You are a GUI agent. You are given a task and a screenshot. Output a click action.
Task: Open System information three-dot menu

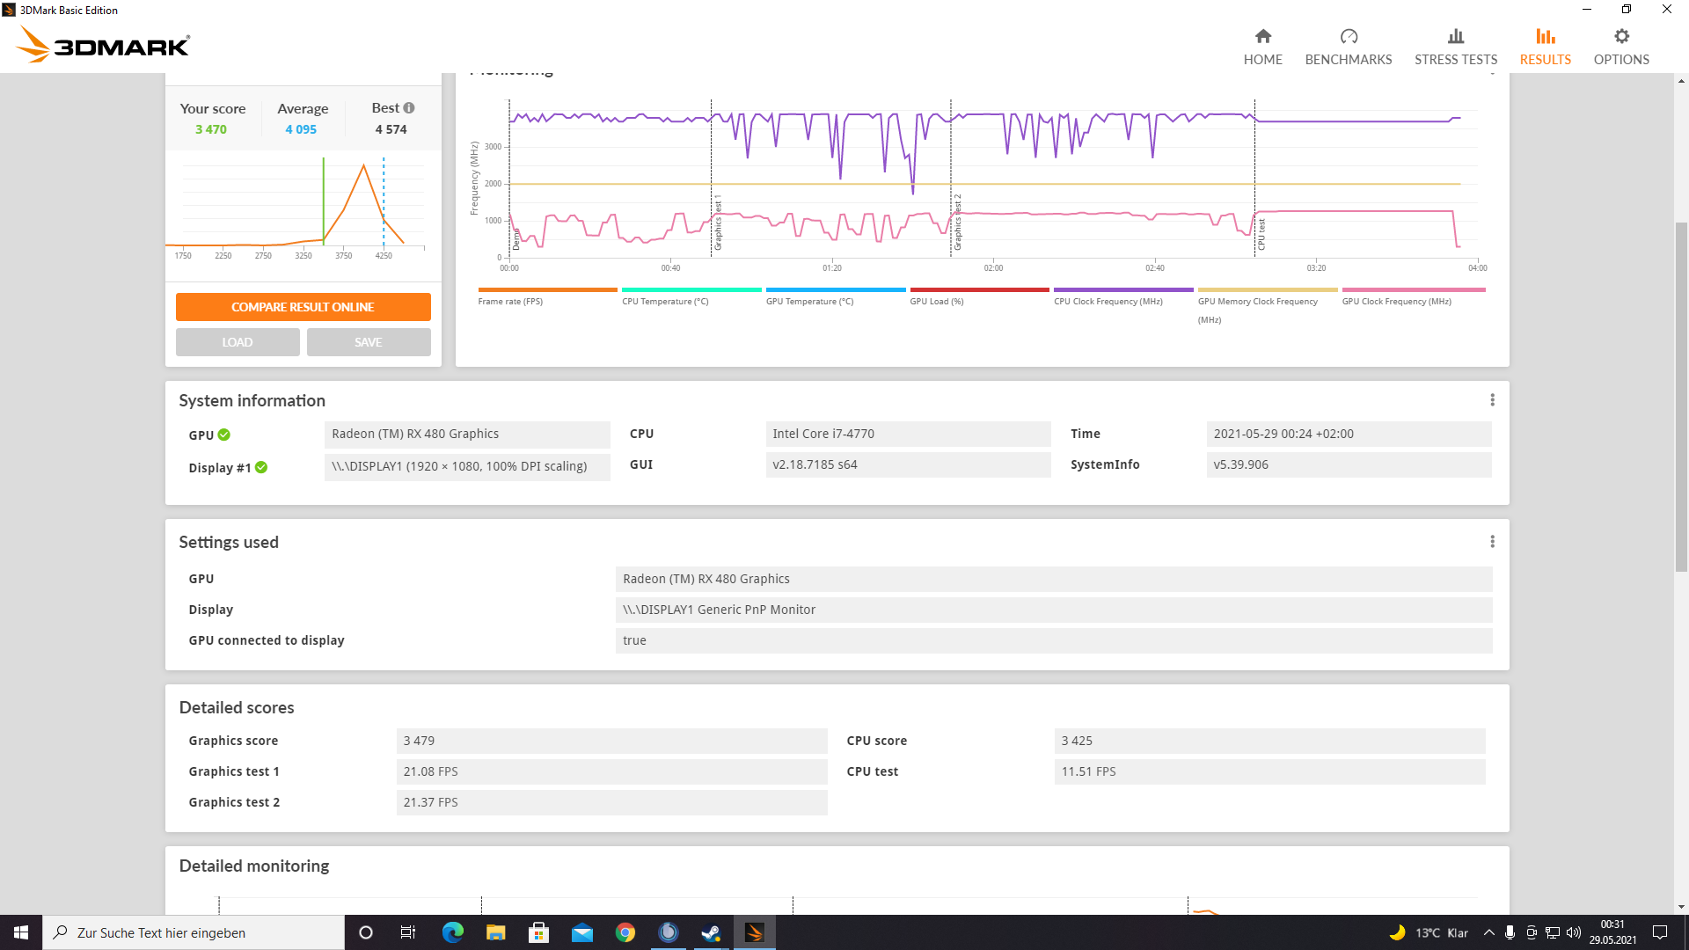click(x=1492, y=400)
